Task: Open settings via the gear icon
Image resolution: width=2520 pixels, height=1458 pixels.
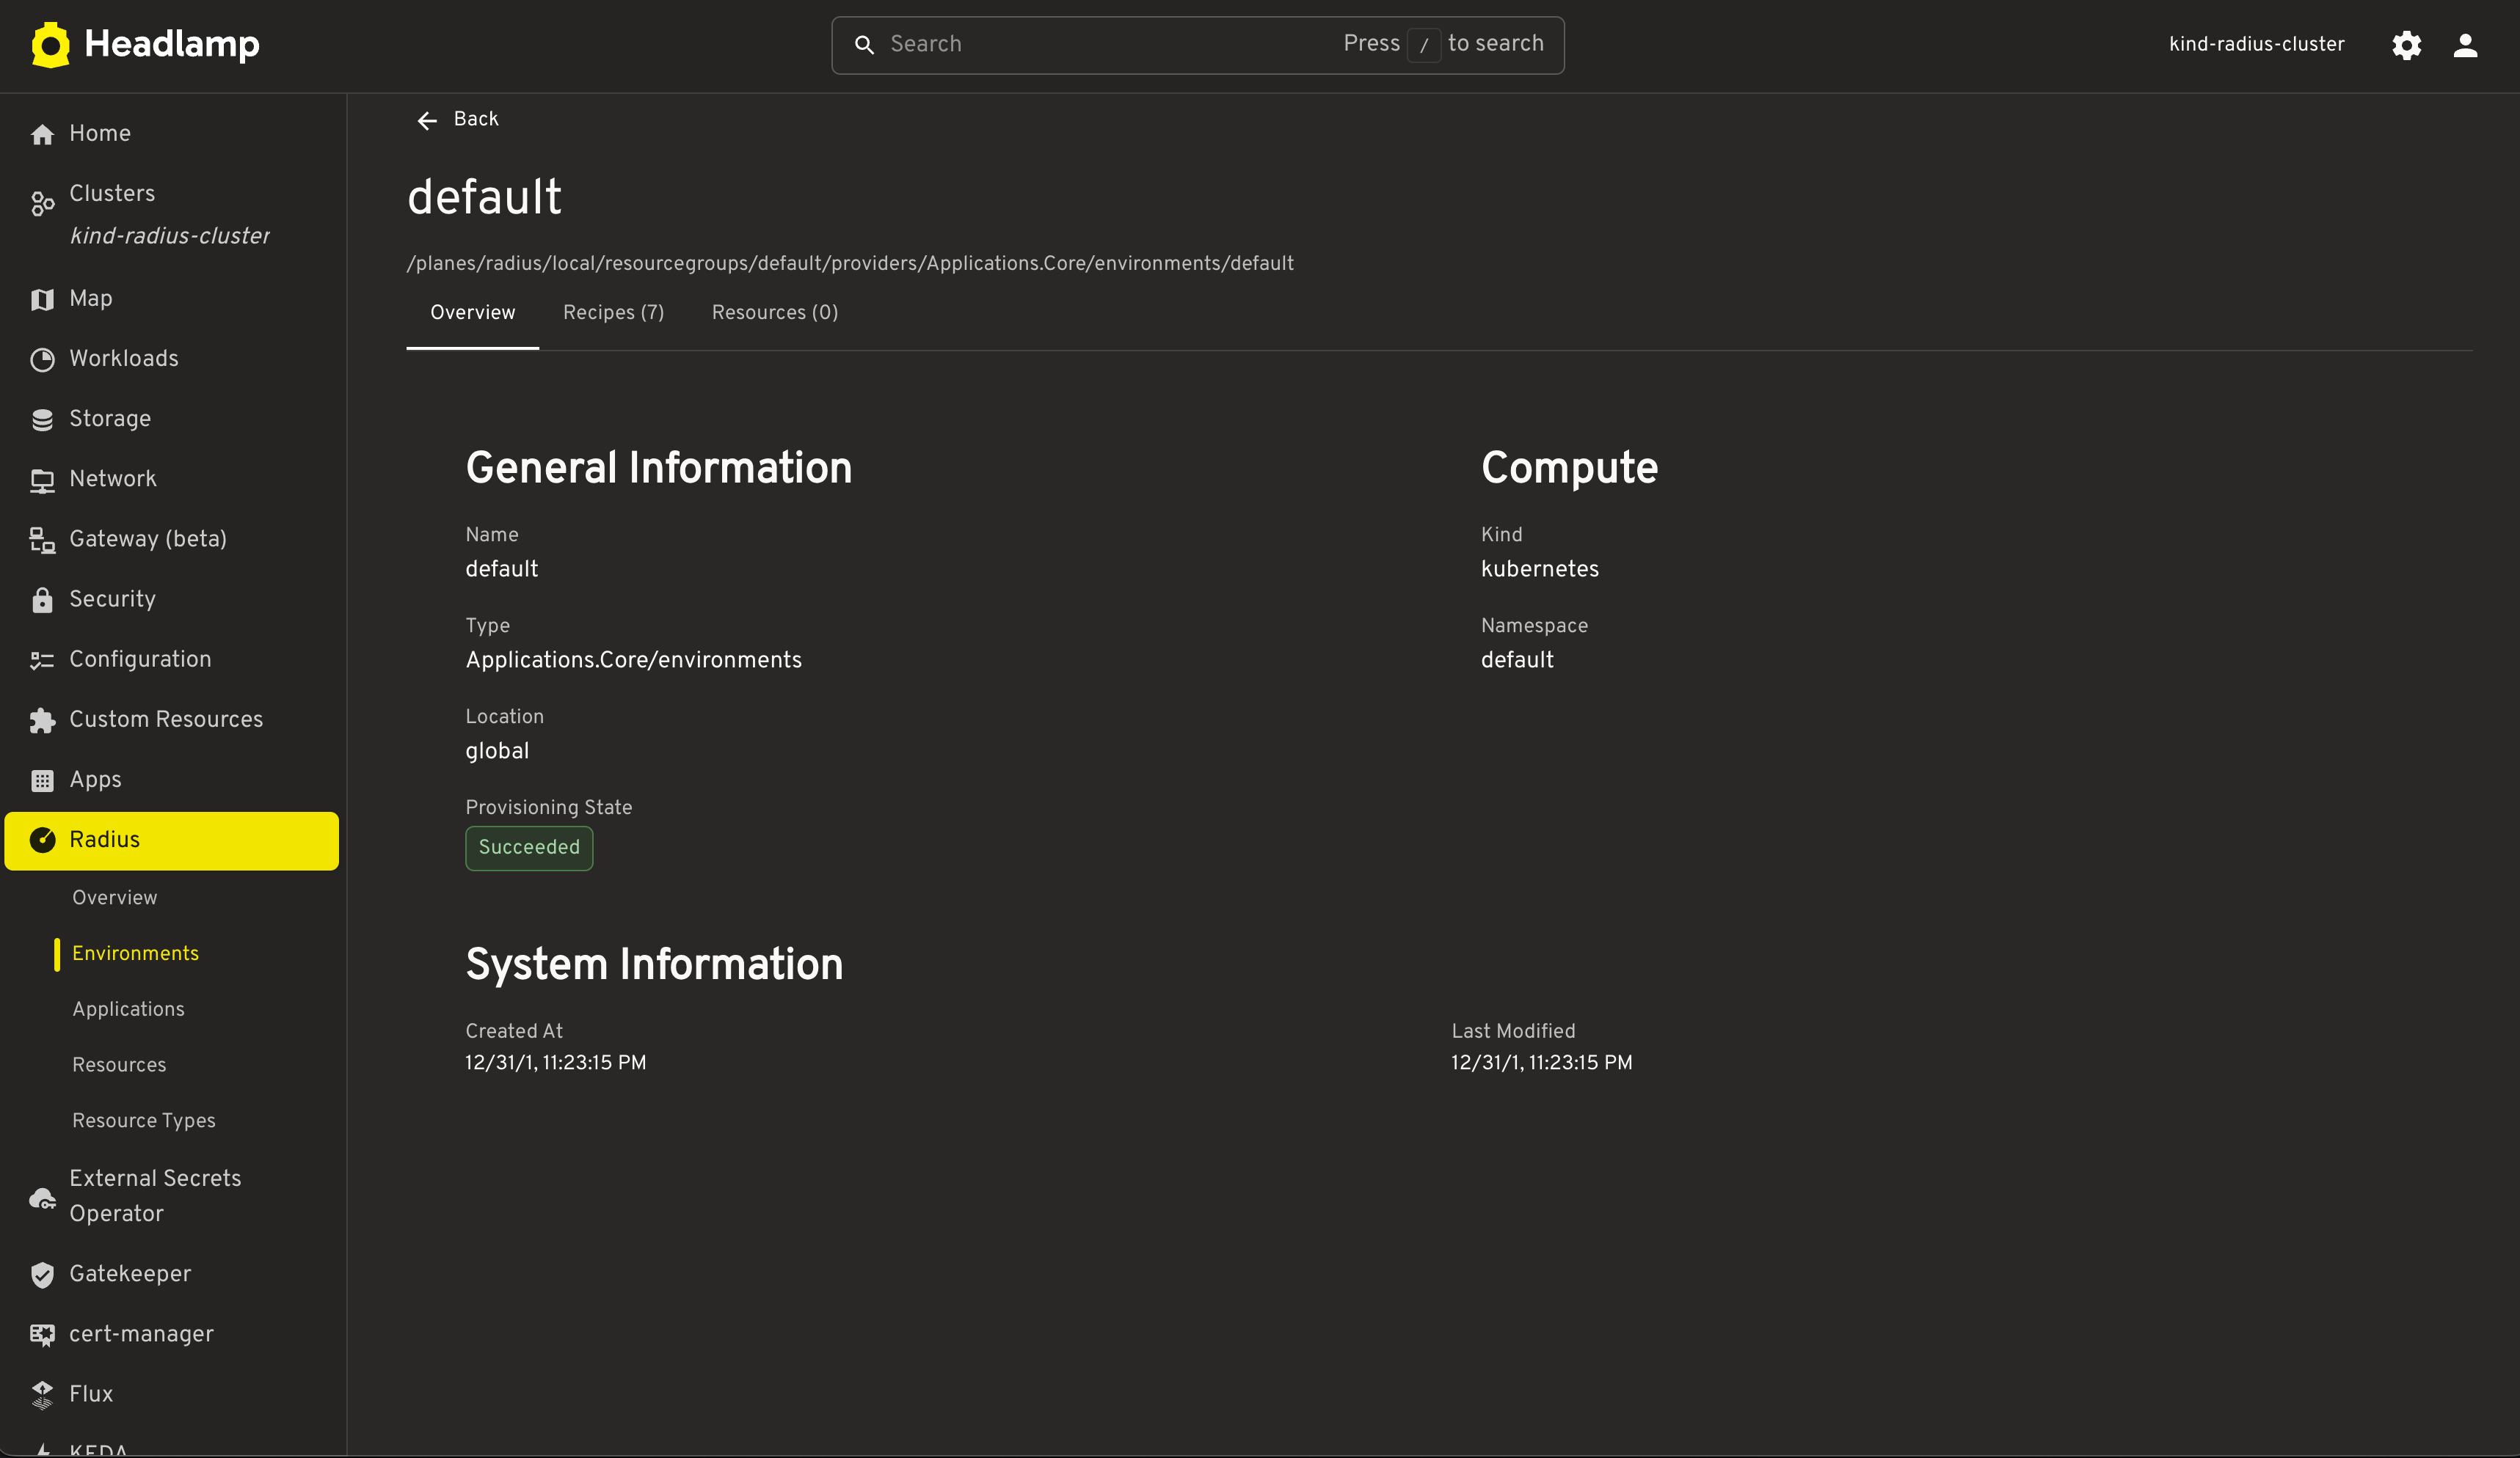Action: click(x=2406, y=45)
